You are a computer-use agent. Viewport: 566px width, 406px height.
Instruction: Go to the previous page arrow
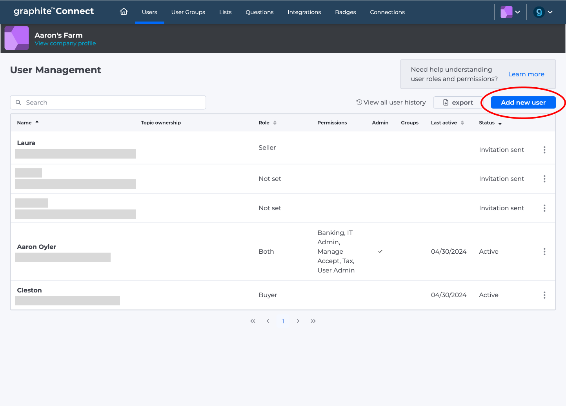tap(268, 321)
